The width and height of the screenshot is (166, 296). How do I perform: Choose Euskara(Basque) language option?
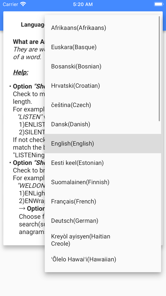pyautogui.click(x=103, y=47)
